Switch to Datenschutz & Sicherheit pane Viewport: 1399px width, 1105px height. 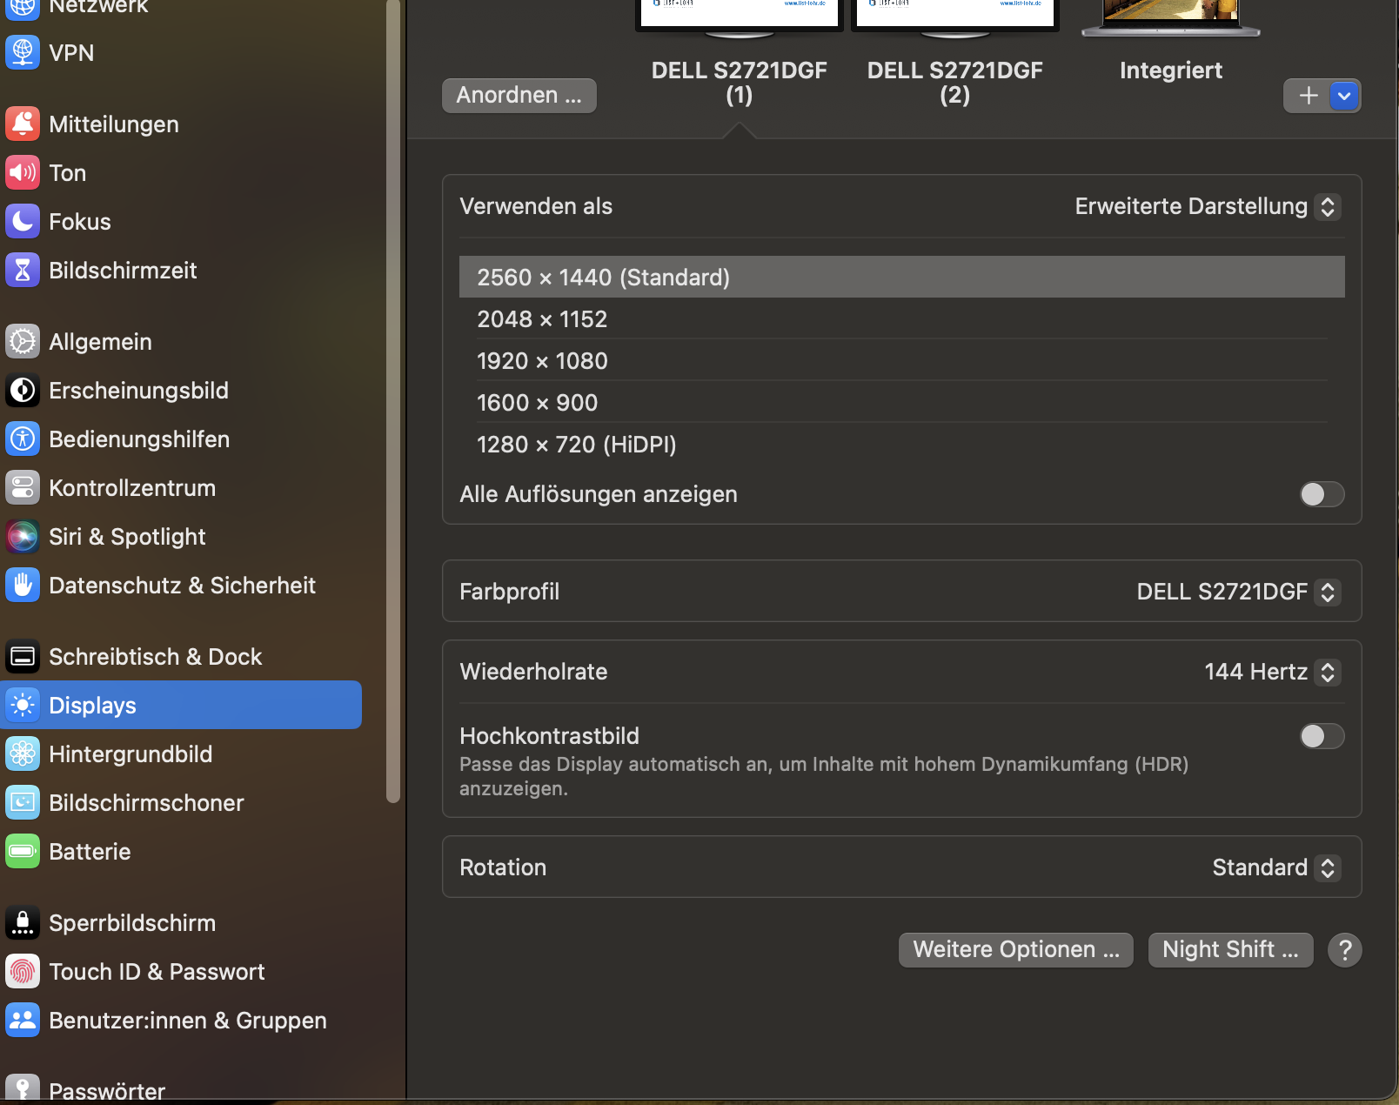coord(181,585)
